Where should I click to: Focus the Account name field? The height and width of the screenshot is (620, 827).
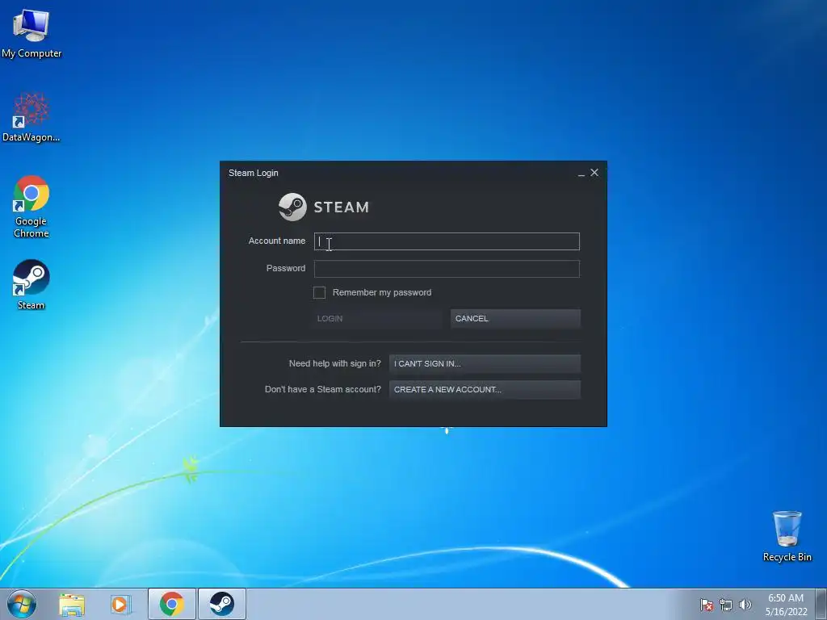click(447, 241)
